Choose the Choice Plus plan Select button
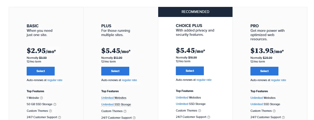Image resolution: width=314 pixels, height=120 pixels. click(x=190, y=71)
